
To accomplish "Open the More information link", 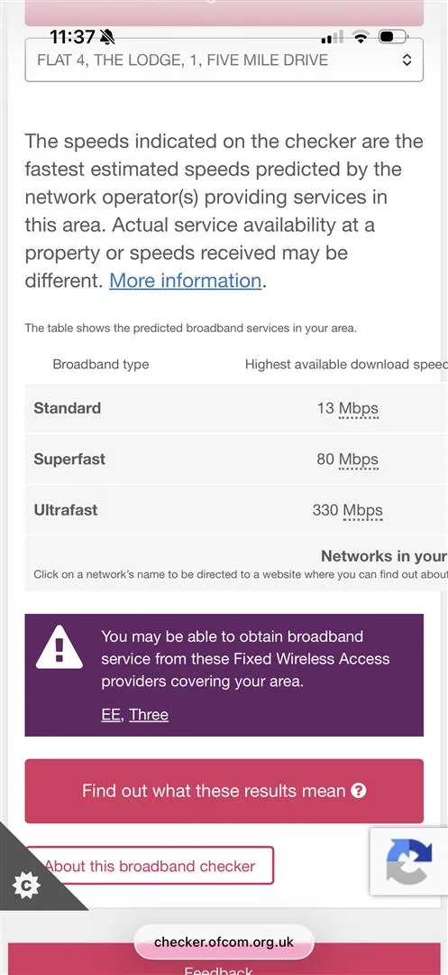I will pyautogui.click(x=186, y=281).
